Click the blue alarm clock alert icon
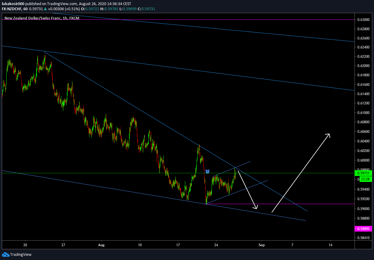Image resolution: width=374 pixels, height=260 pixels. click(207, 171)
